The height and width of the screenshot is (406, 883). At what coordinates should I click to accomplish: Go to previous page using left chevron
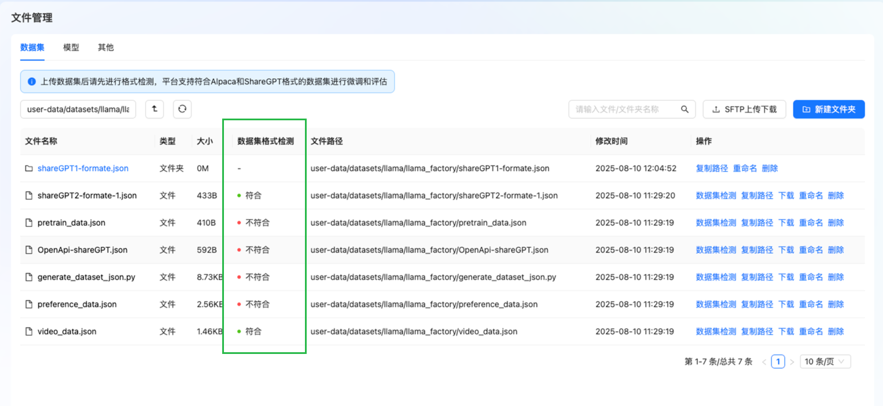[764, 362]
